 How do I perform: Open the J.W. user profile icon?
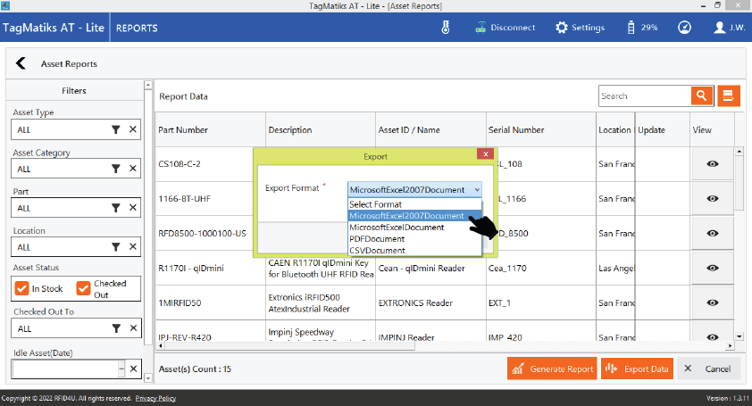[x=720, y=27]
